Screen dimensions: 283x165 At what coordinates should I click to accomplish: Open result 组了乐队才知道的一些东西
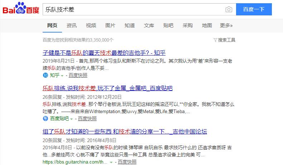coord(125,131)
